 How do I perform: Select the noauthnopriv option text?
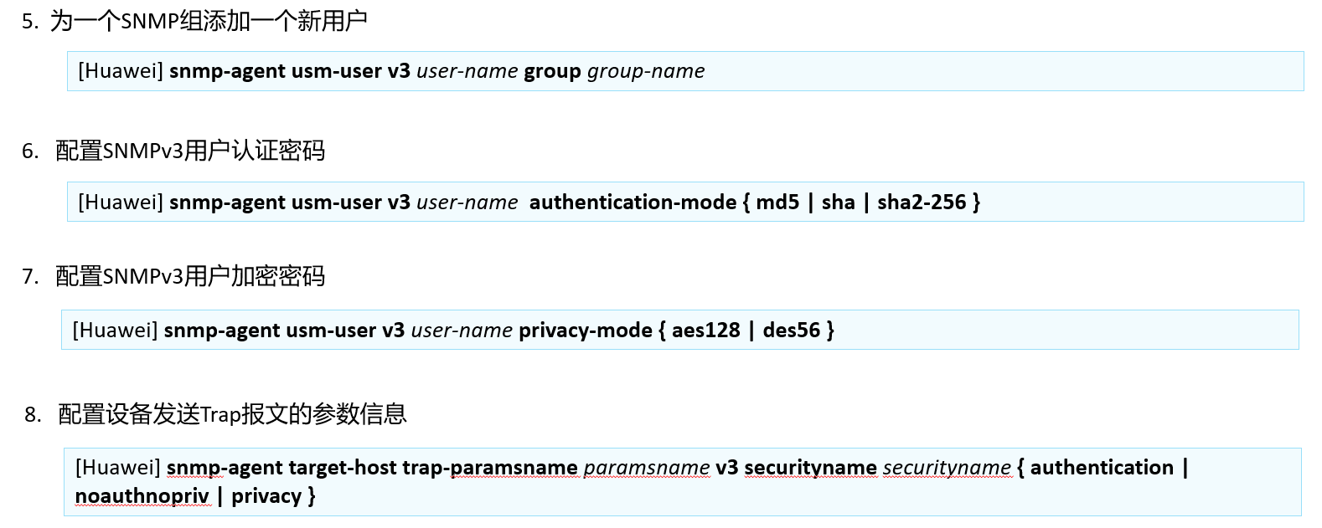coord(142,496)
